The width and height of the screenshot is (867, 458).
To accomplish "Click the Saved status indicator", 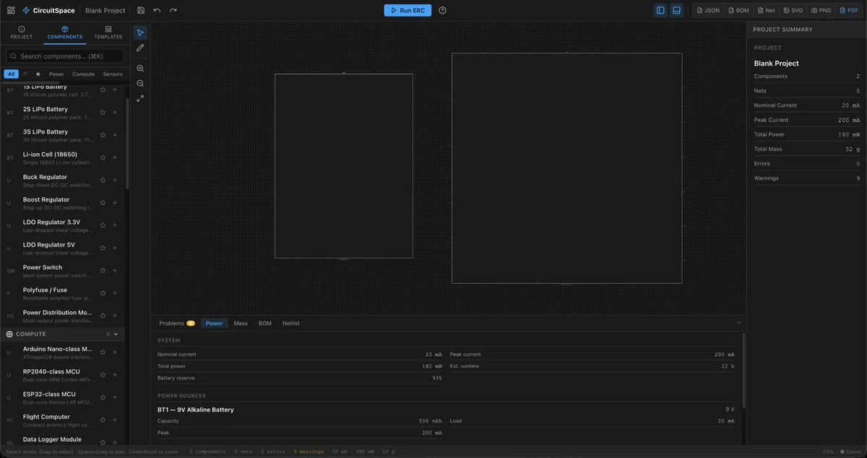I will pyautogui.click(x=850, y=451).
